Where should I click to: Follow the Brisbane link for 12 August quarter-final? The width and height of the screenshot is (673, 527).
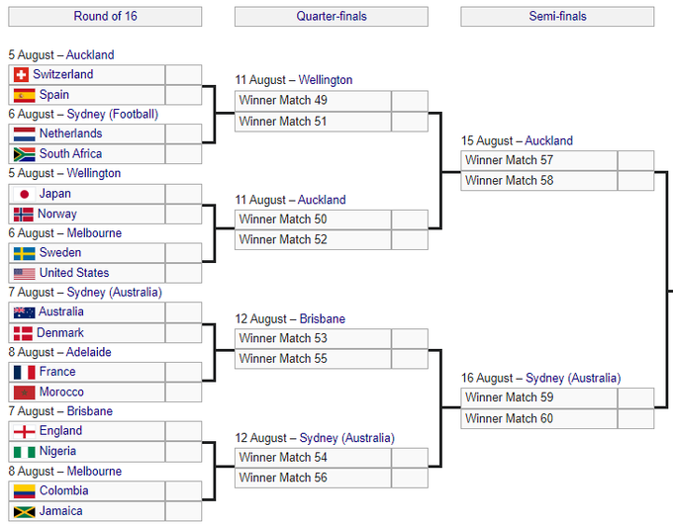click(322, 319)
